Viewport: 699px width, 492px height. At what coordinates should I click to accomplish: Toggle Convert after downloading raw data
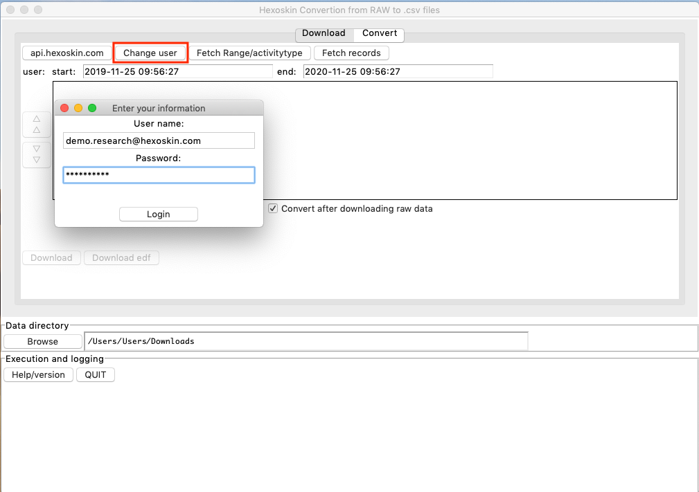(273, 208)
